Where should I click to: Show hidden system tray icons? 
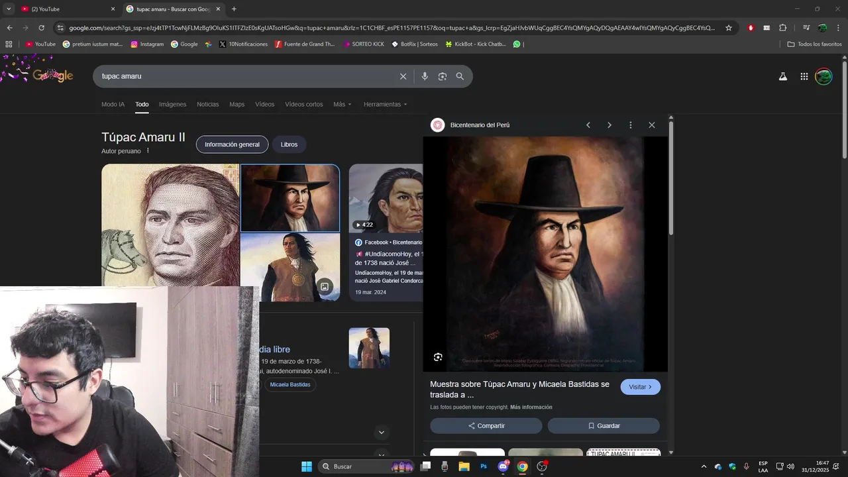click(x=704, y=466)
